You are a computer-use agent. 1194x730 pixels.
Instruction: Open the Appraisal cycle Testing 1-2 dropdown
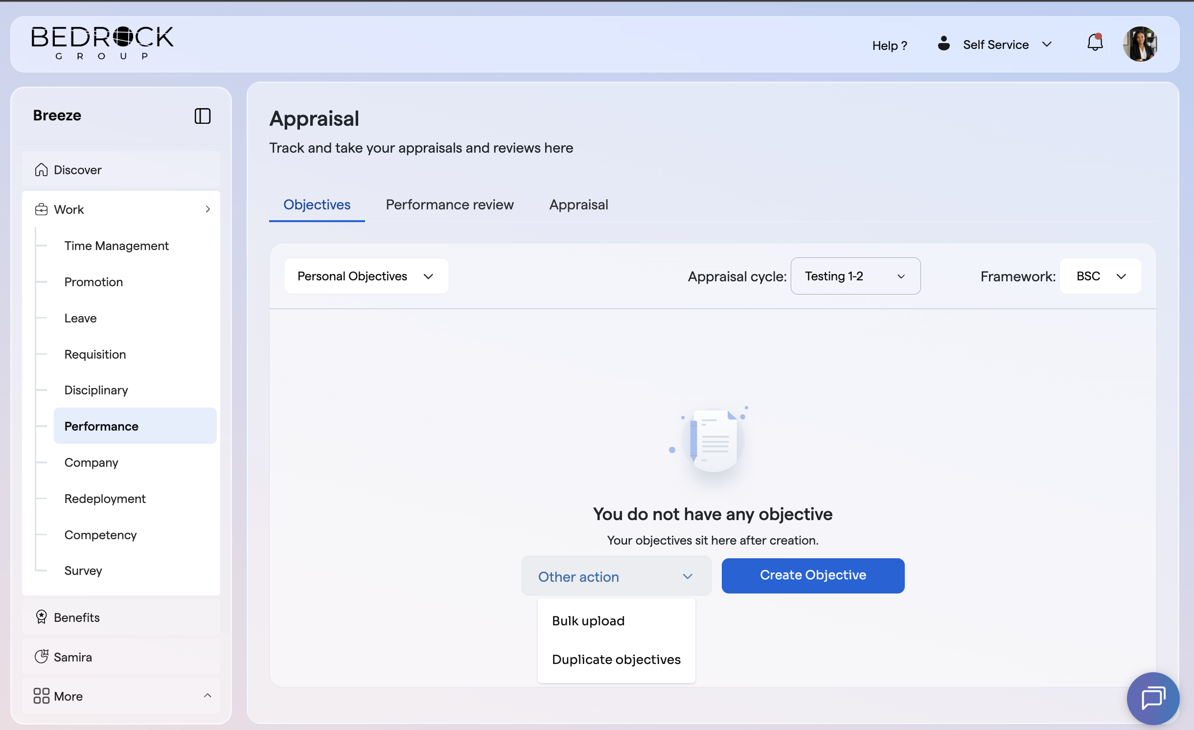pos(855,276)
